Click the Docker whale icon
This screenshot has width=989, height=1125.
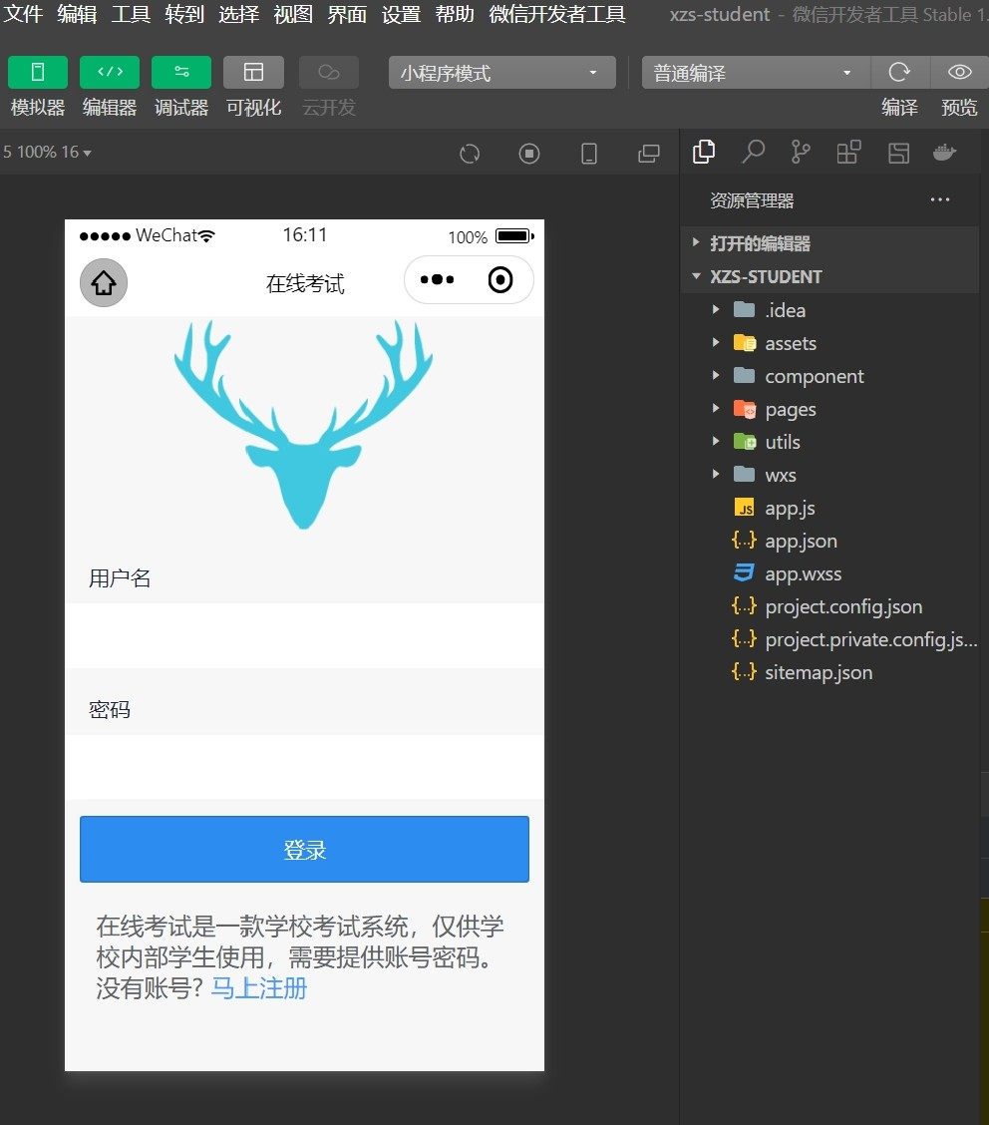[x=943, y=152]
